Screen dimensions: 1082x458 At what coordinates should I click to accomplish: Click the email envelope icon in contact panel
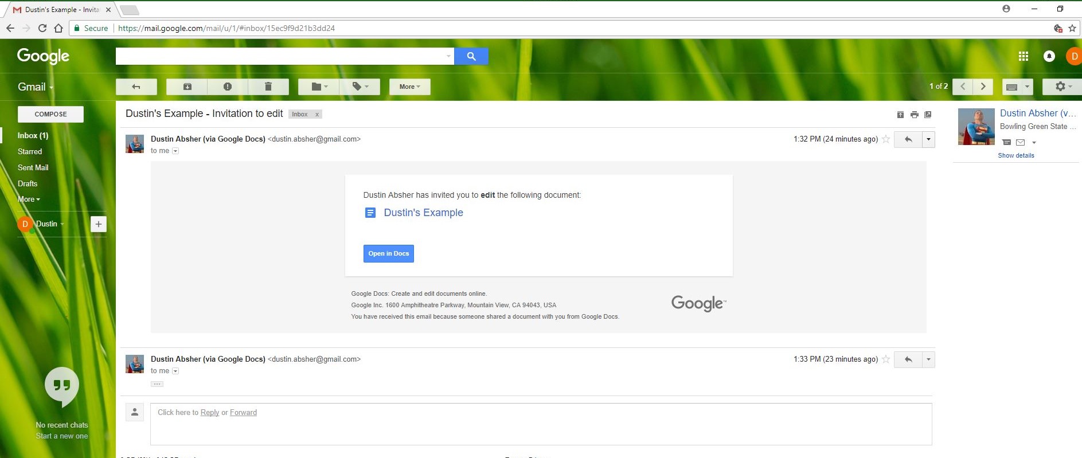click(x=1020, y=142)
